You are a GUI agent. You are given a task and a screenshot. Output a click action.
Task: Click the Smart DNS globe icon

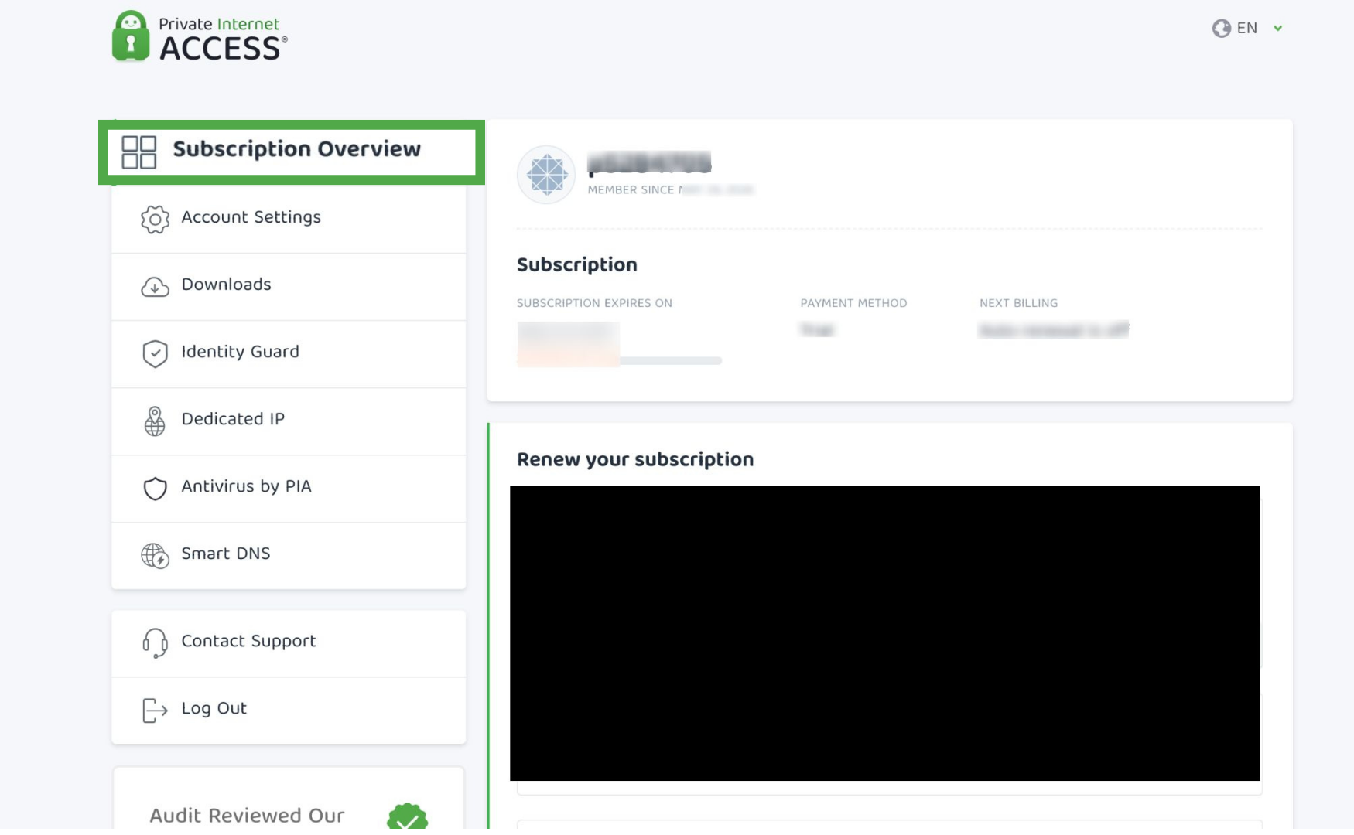coord(155,556)
